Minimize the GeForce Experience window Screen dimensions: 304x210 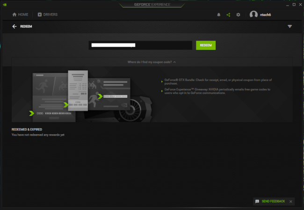tap(287, 5)
